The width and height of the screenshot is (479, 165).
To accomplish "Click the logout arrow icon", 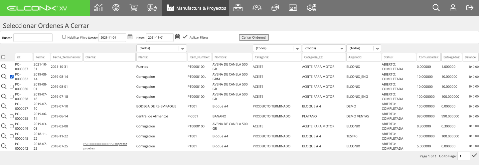I will [470, 8].
